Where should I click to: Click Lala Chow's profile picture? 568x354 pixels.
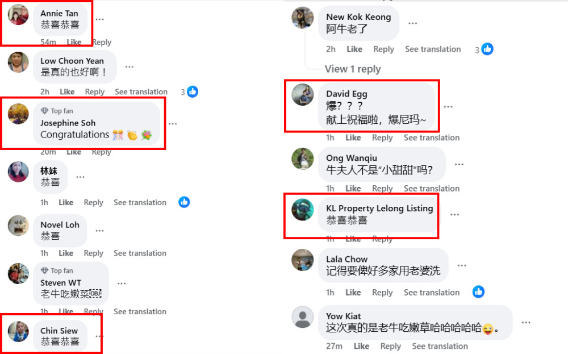[x=303, y=260]
